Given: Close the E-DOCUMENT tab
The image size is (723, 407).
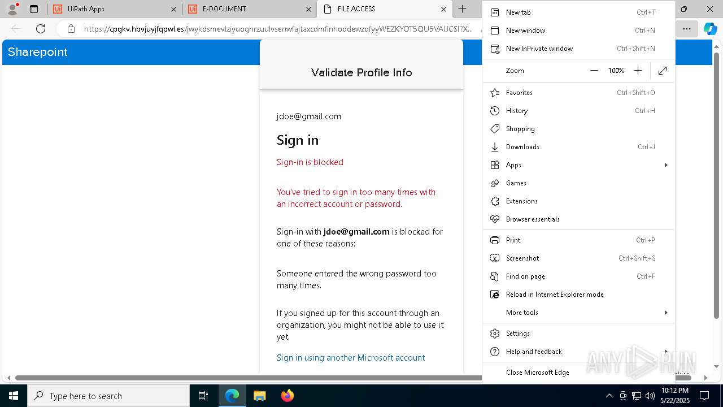Looking at the screenshot, I should (308, 9).
